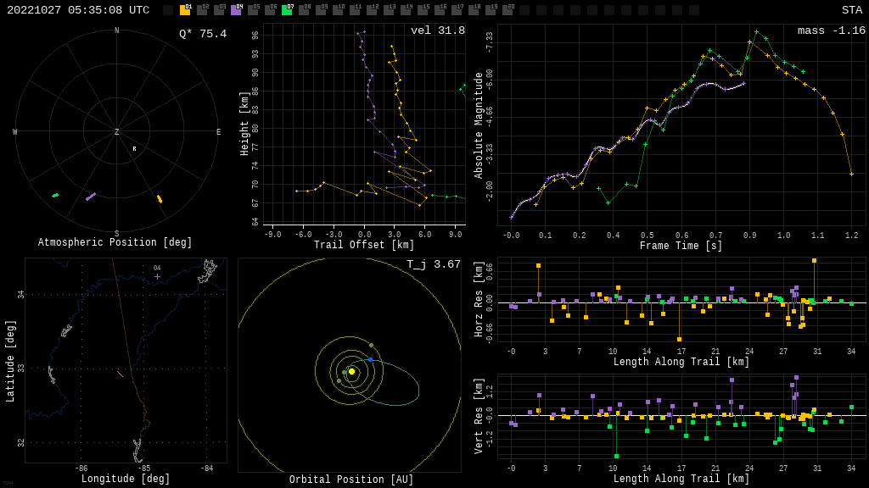
Task: Click the red meteor track on map
Action: pyautogui.click(x=121, y=374)
